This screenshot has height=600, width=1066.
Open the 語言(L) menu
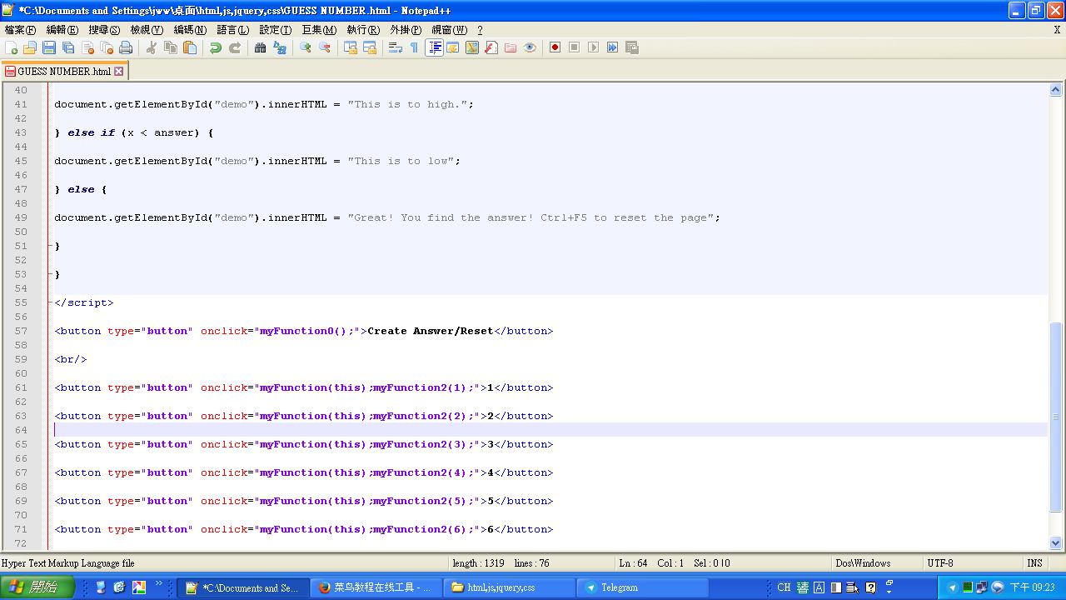coord(233,30)
